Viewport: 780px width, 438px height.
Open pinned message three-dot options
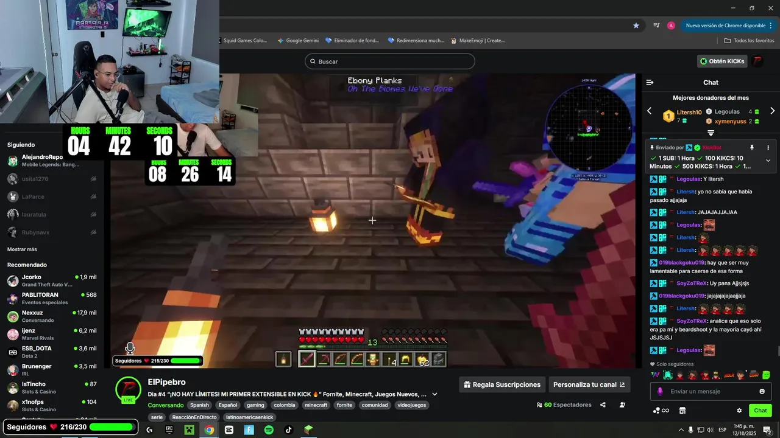pos(768,148)
